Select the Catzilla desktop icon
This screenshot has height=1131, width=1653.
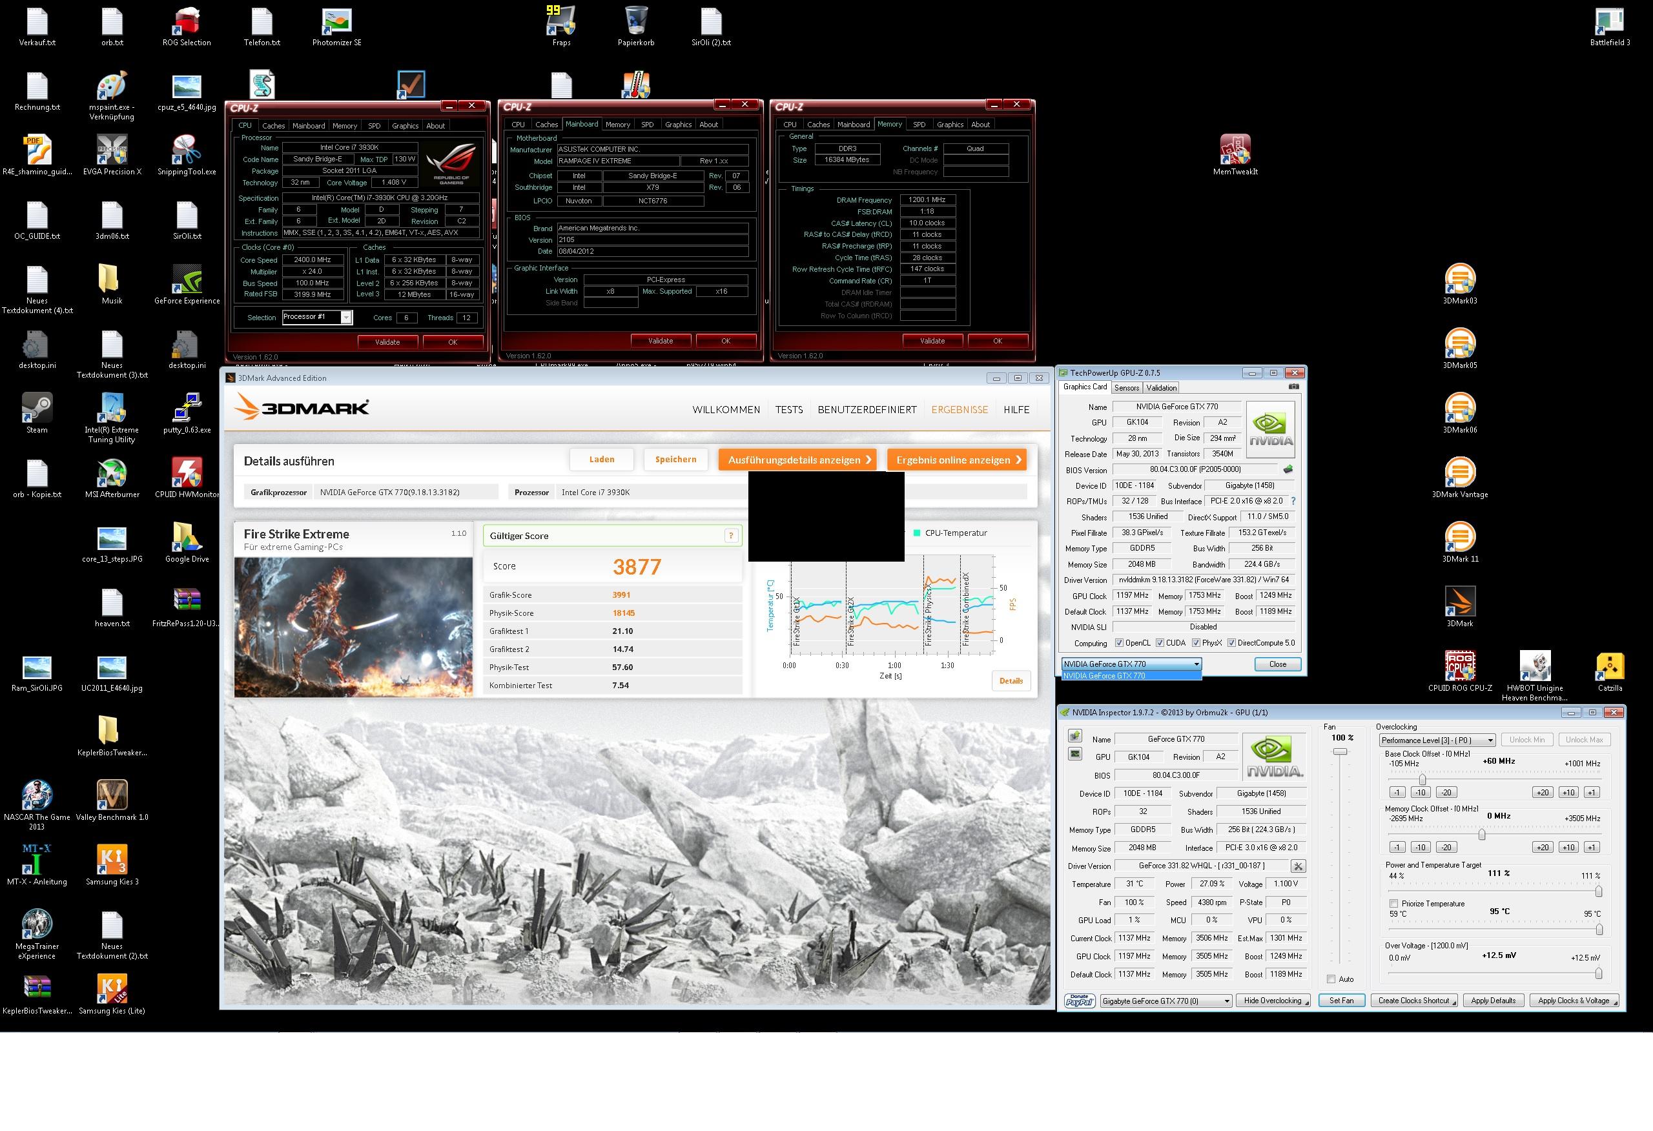(x=1610, y=671)
